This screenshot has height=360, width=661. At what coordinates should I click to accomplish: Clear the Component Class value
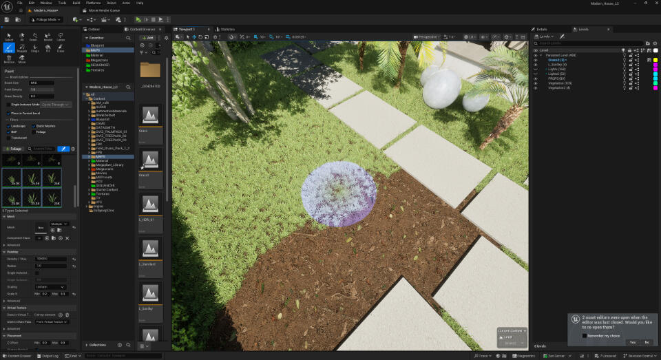(x=67, y=238)
